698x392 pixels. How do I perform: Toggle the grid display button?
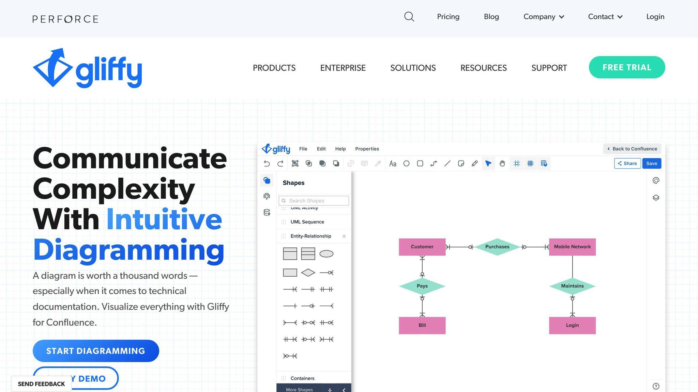click(x=530, y=164)
